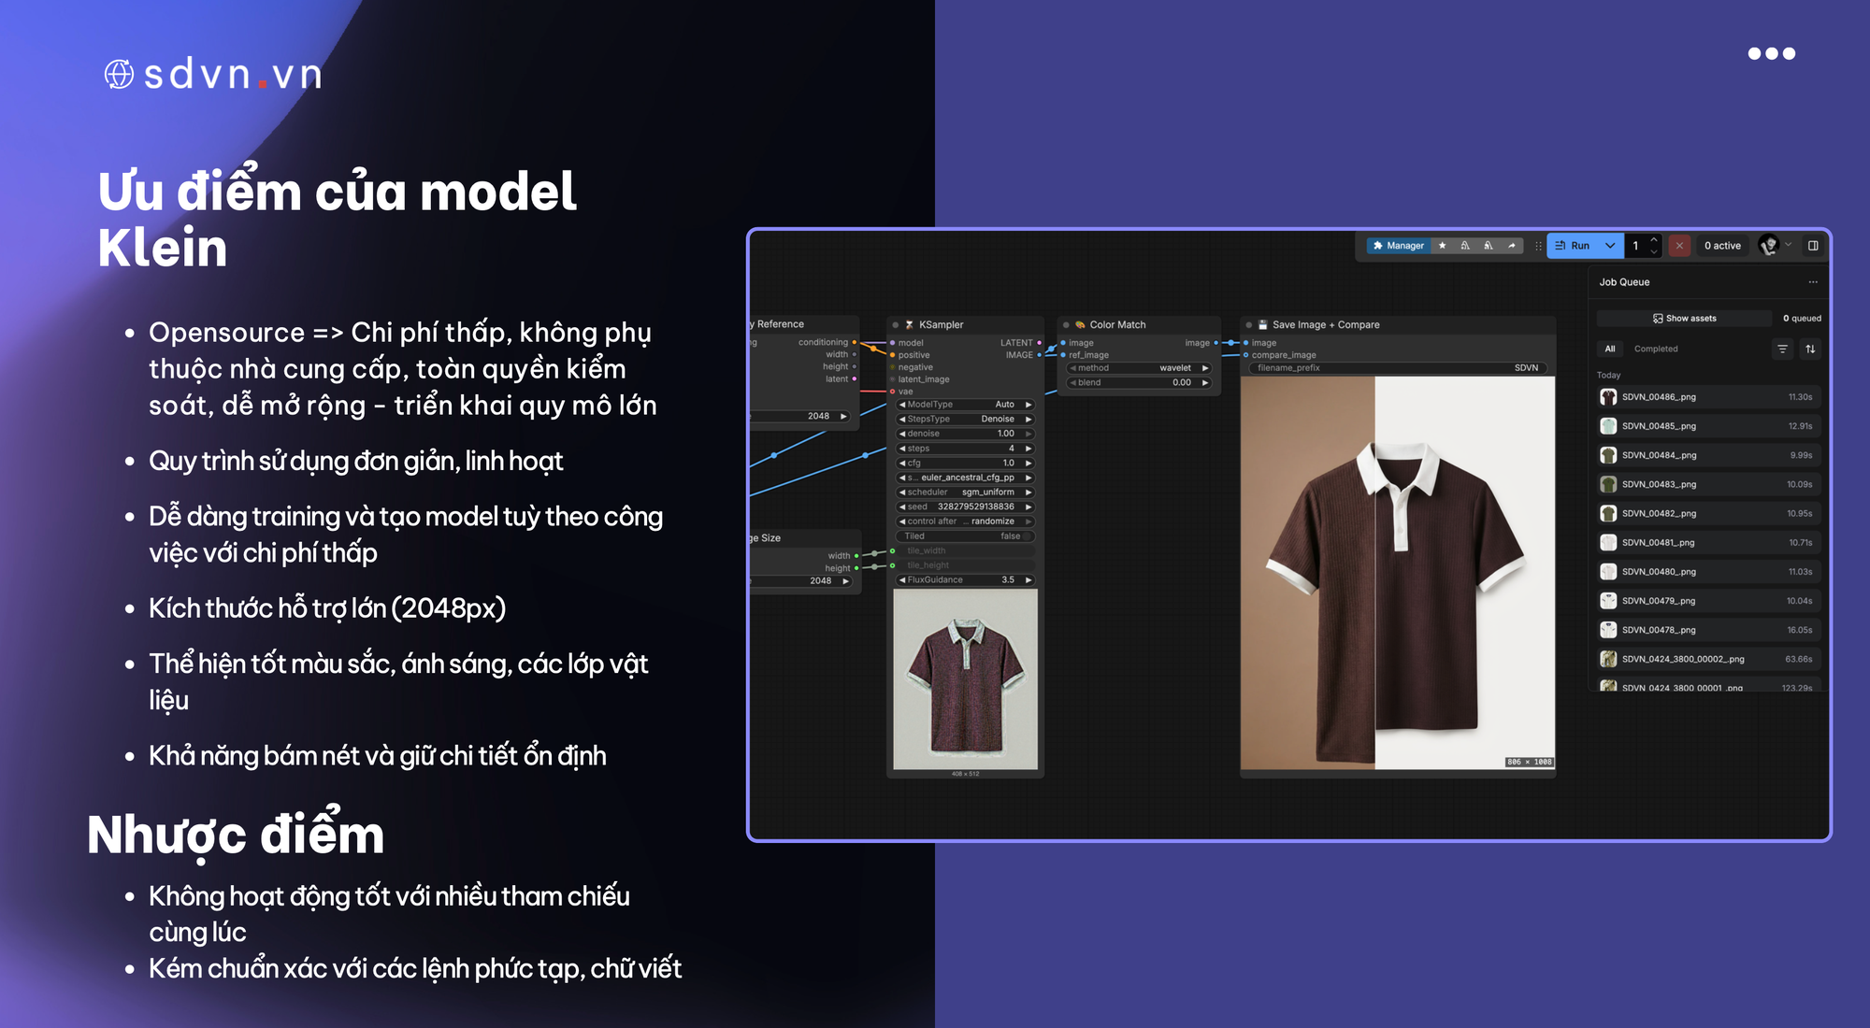
Task: Click the KSampler hourglass icon
Action: (909, 325)
